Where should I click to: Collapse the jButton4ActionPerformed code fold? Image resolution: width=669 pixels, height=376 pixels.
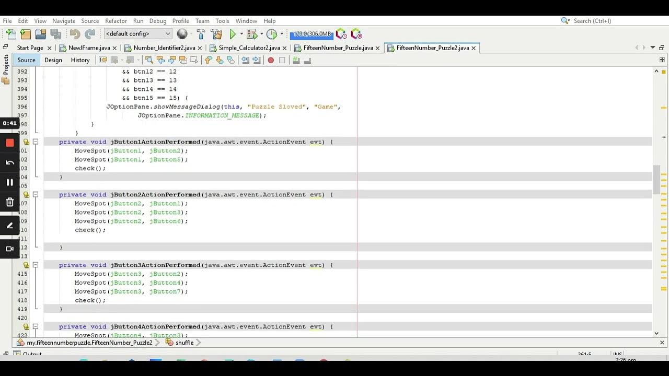[x=36, y=326]
